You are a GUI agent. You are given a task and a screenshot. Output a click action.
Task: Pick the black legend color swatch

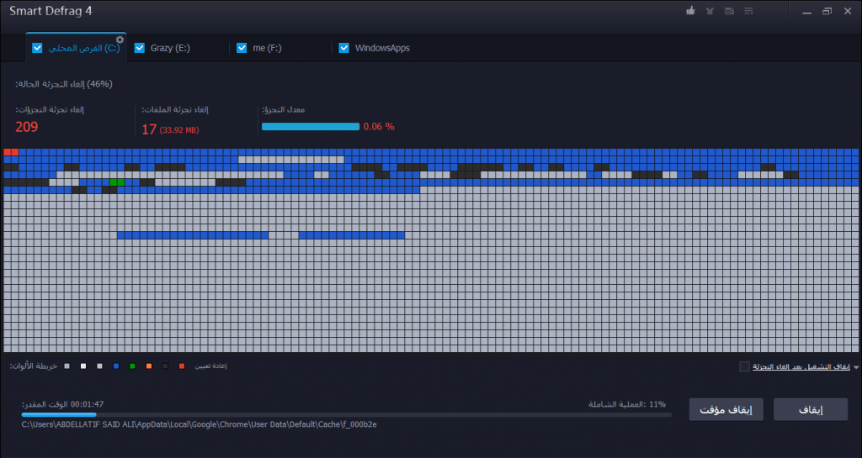click(166, 366)
